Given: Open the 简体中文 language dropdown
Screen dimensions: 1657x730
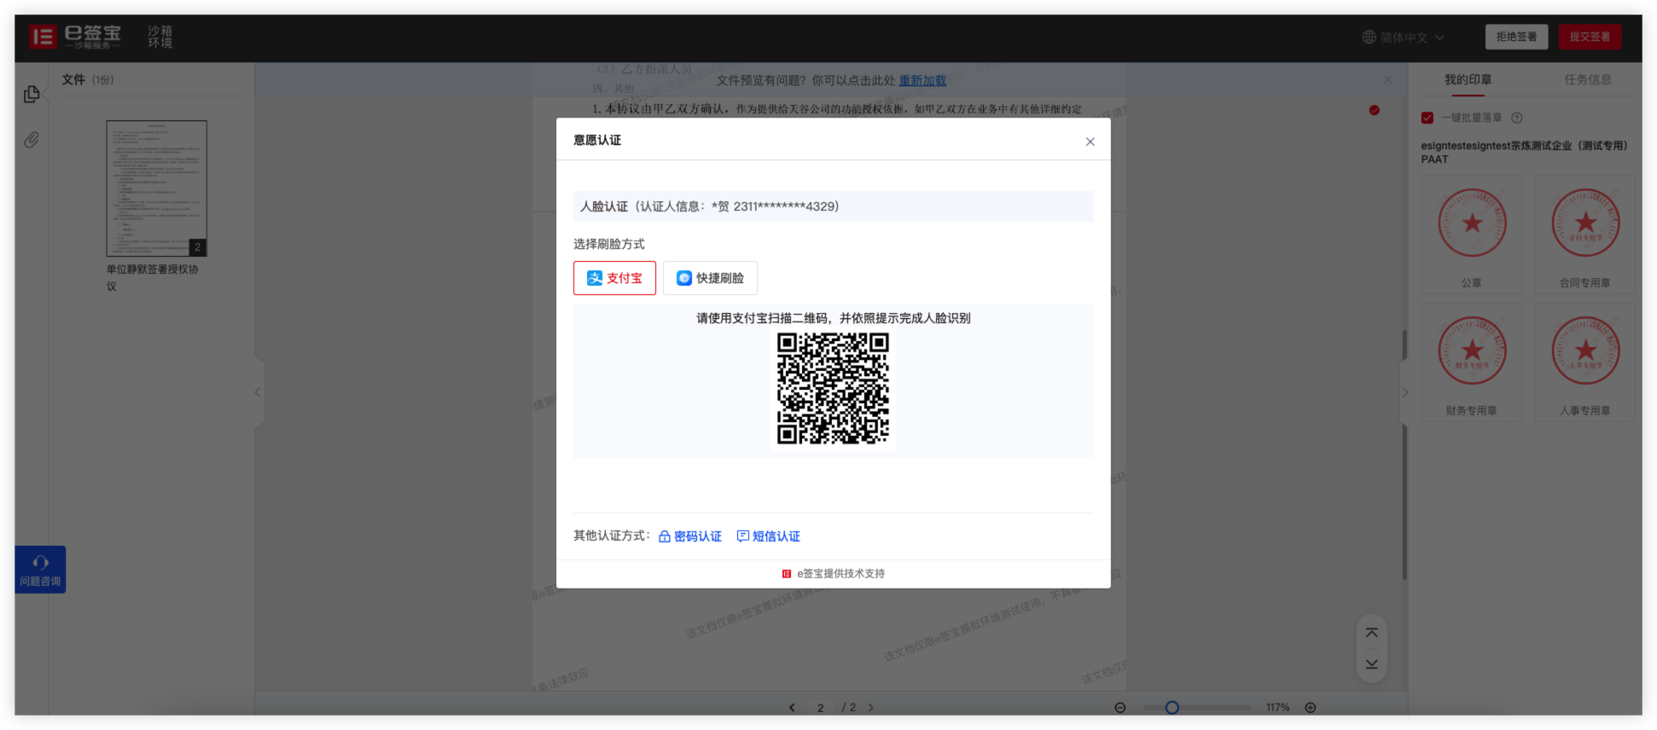Looking at the screenshot, I should click(x=1404, y=38).
